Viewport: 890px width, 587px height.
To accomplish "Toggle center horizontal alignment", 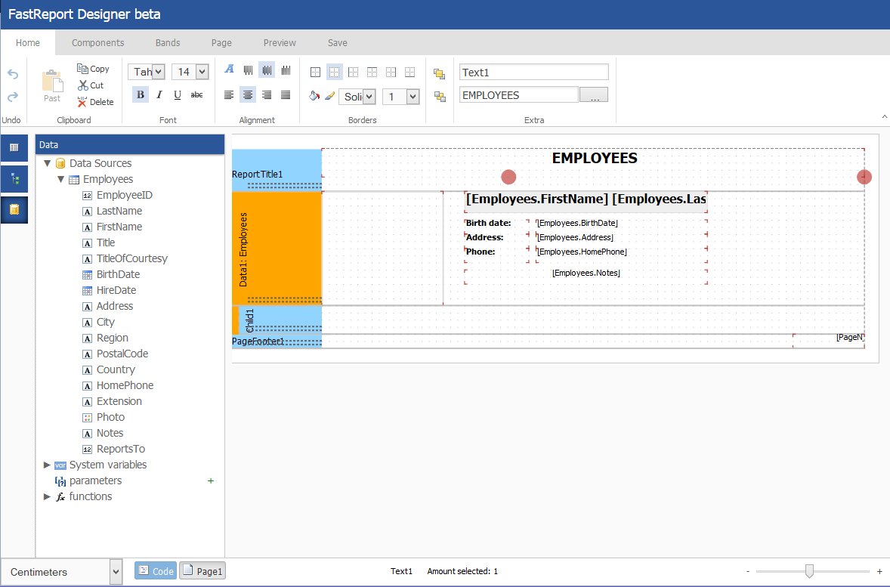I will point(248,94).
